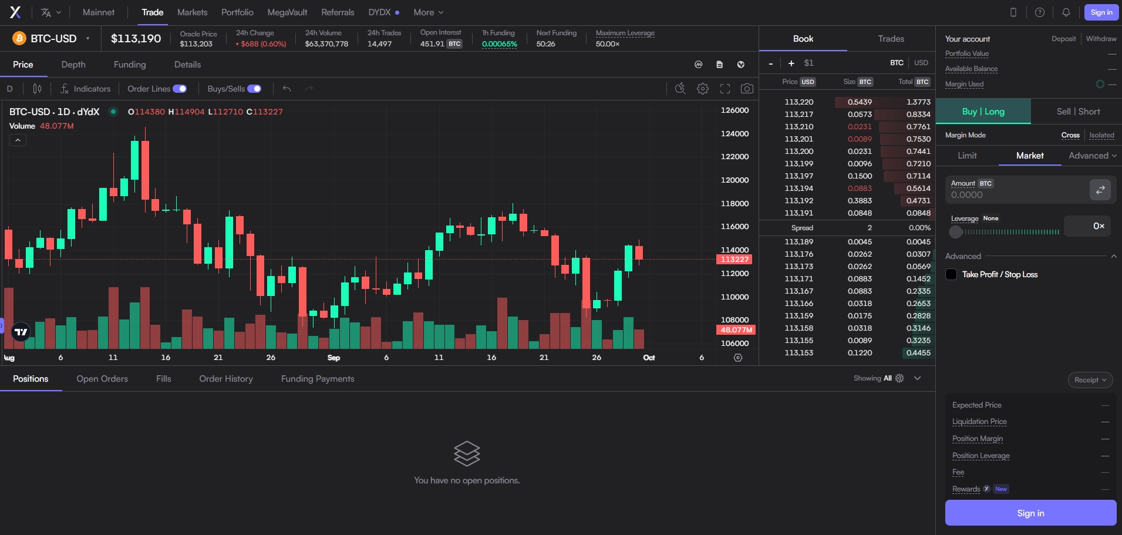The image size is (1122, 535).
Task: Click the chart snapshot camera icon
Action: click(x=747, y=89)
